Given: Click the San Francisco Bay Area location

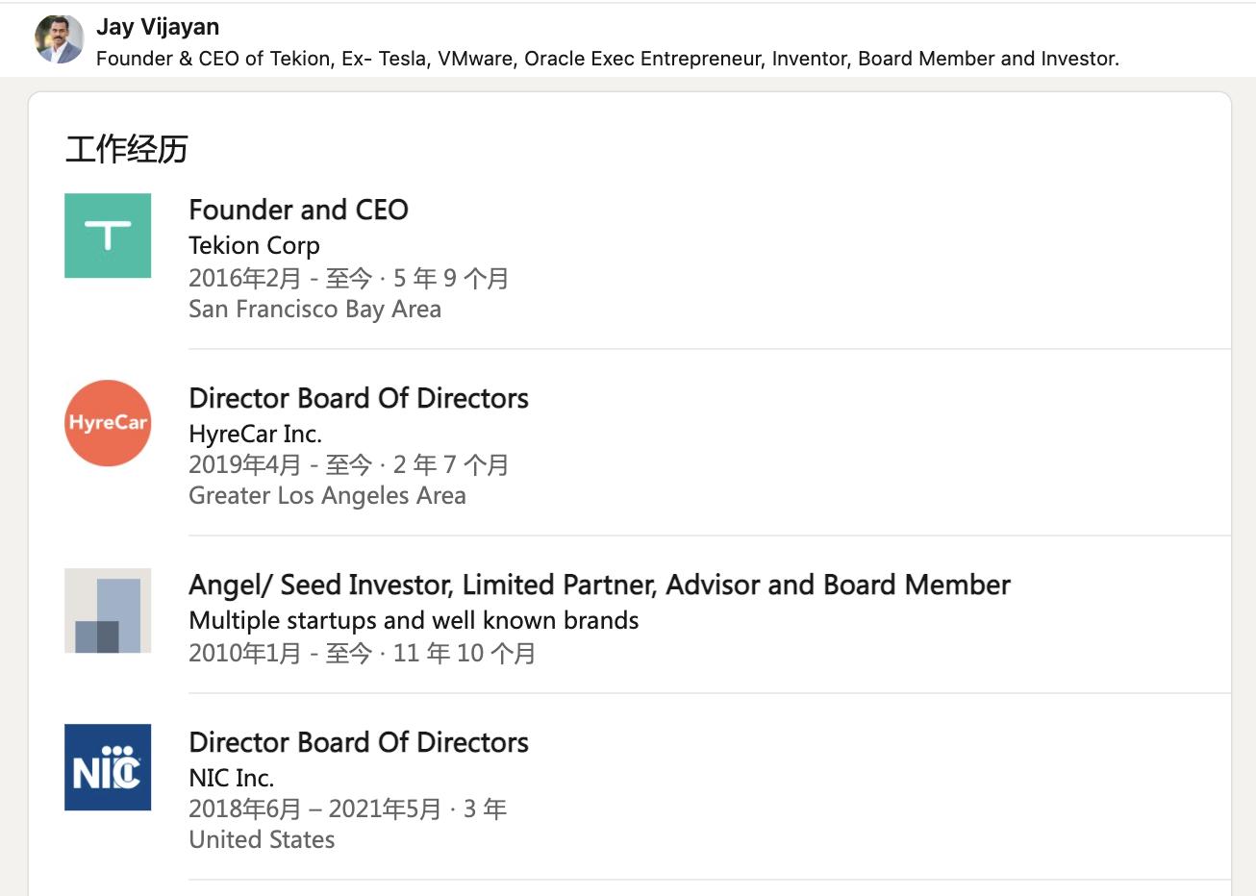Looking at the screenshot, I should tap(314, 309).
